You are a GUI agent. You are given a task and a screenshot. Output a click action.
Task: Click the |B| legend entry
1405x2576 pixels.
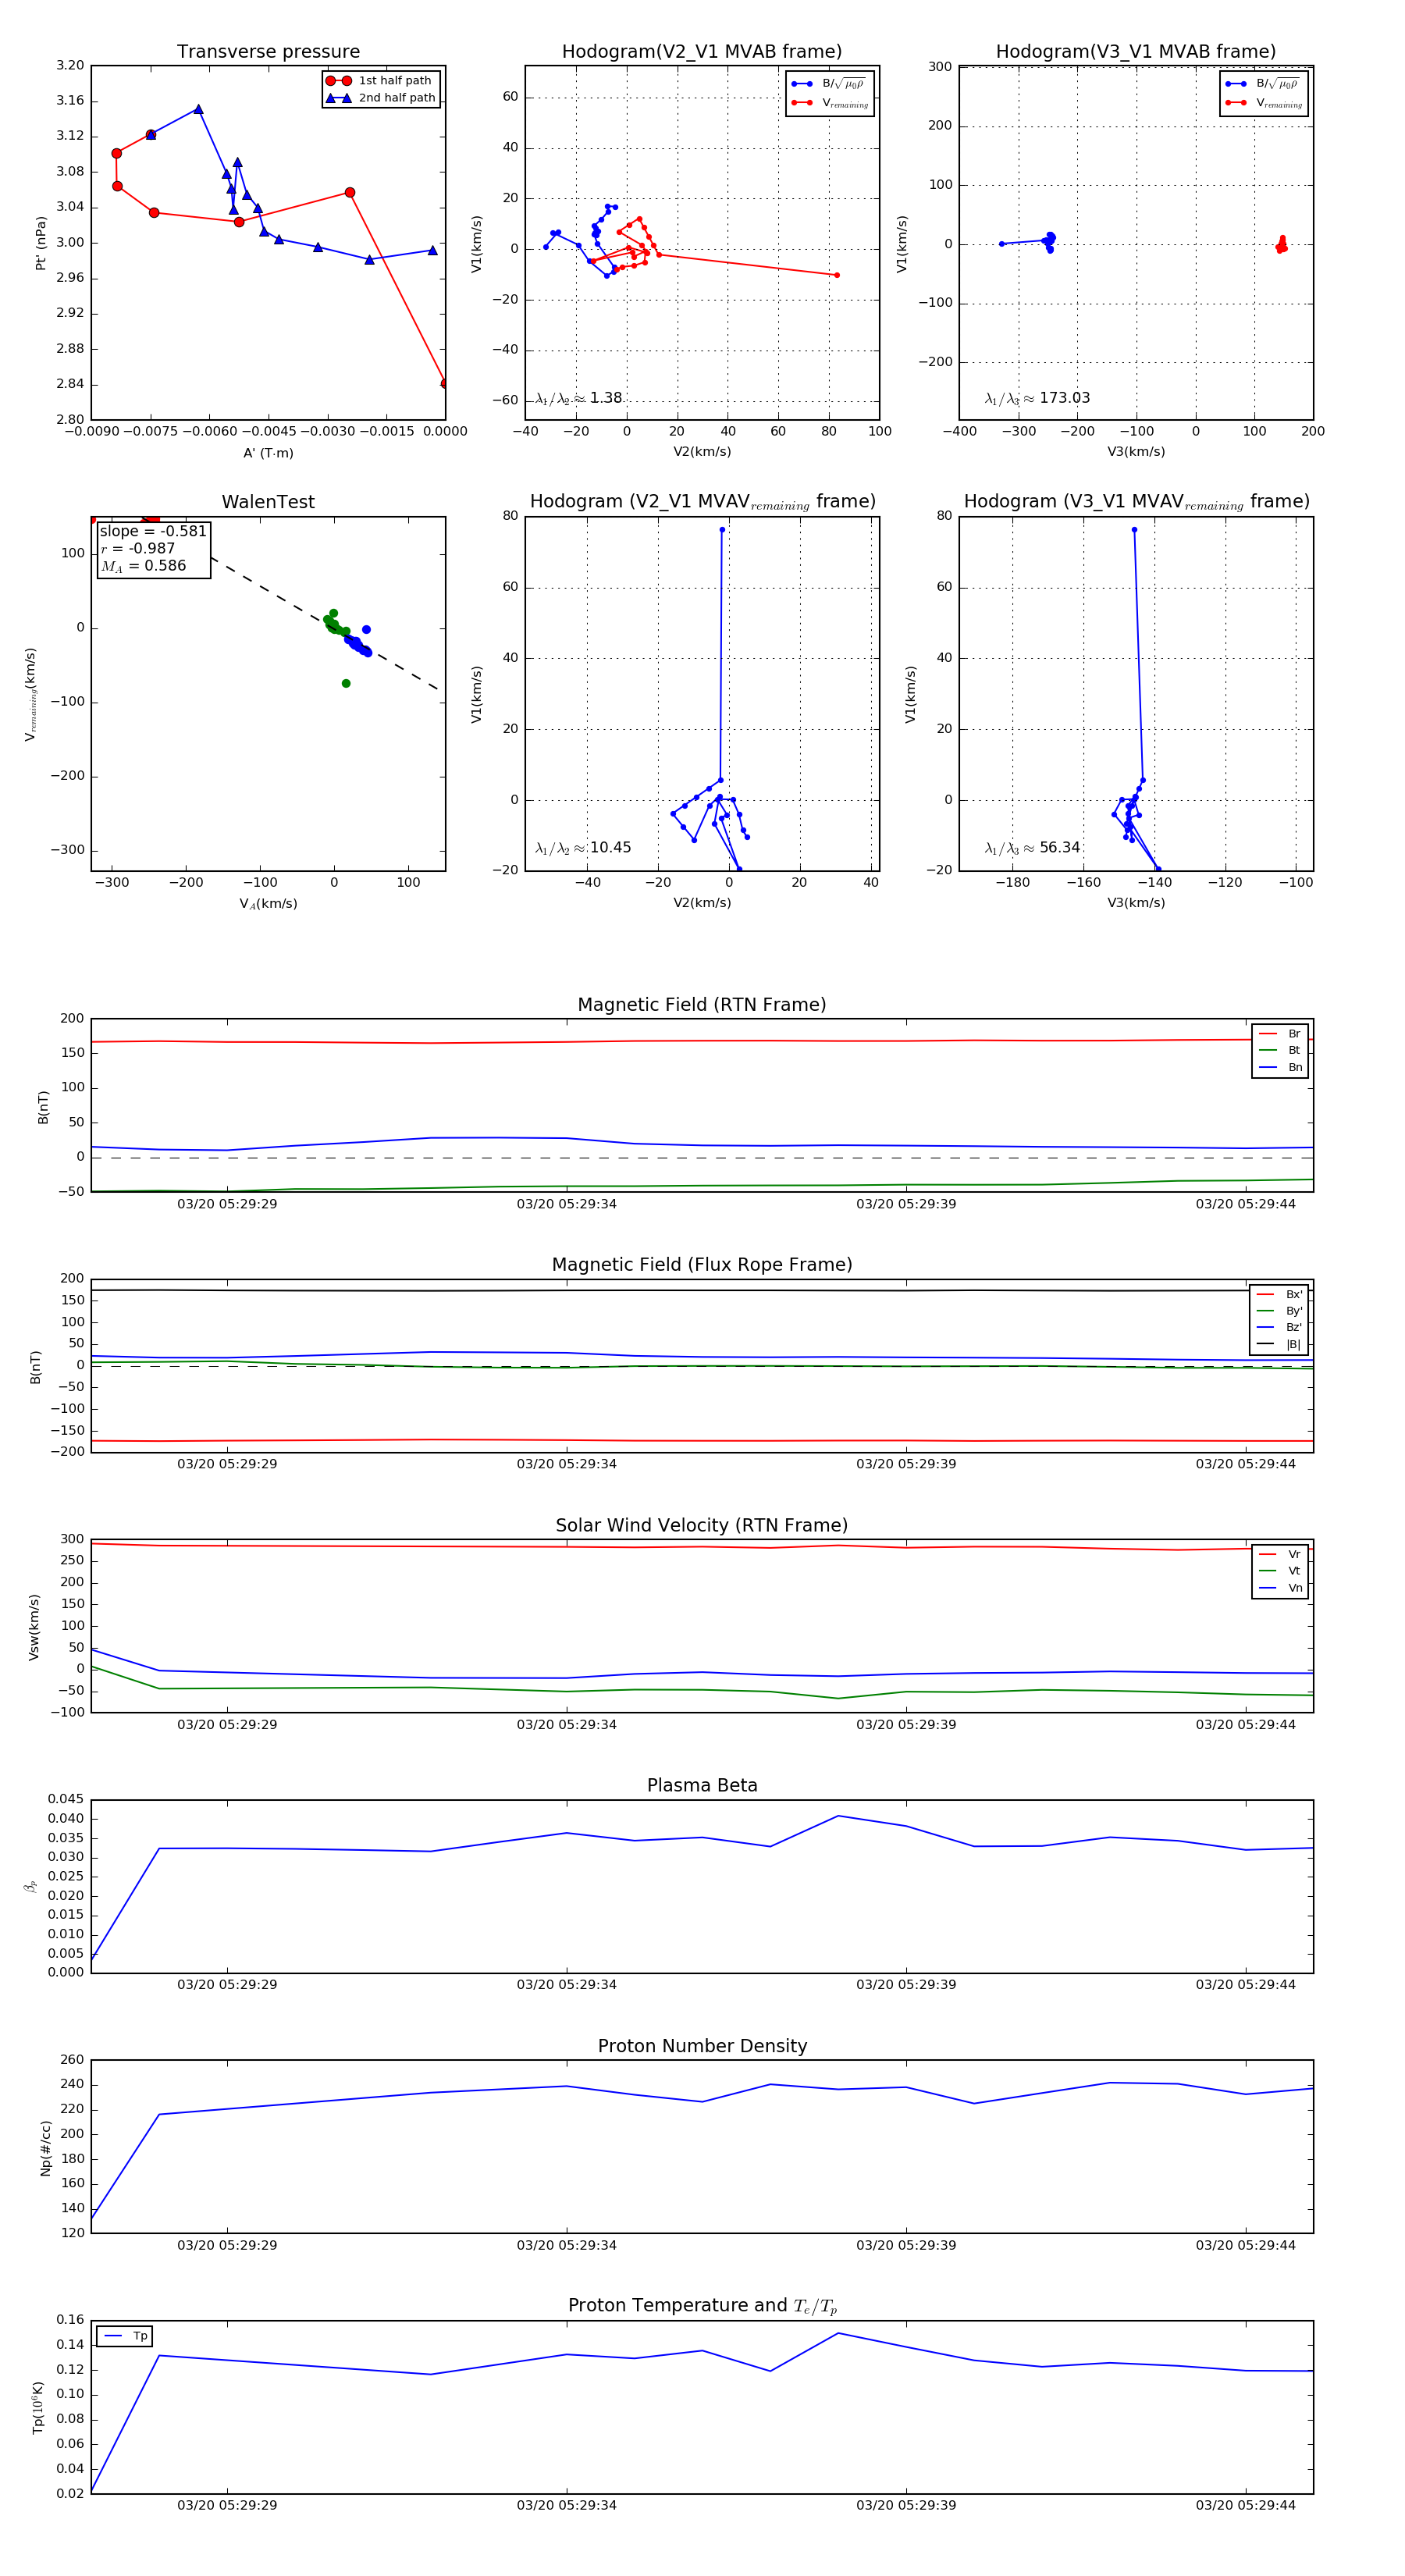1279,1344
